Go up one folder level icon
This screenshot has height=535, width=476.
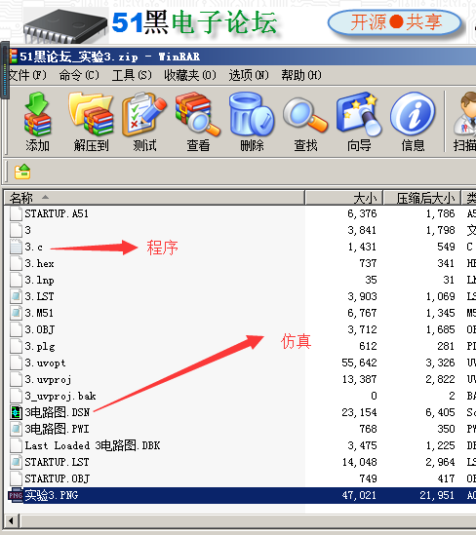tap(22, 172)
